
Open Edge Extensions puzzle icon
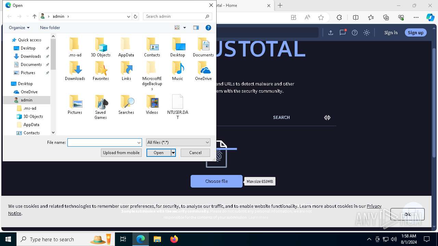(x=339, y=17)
